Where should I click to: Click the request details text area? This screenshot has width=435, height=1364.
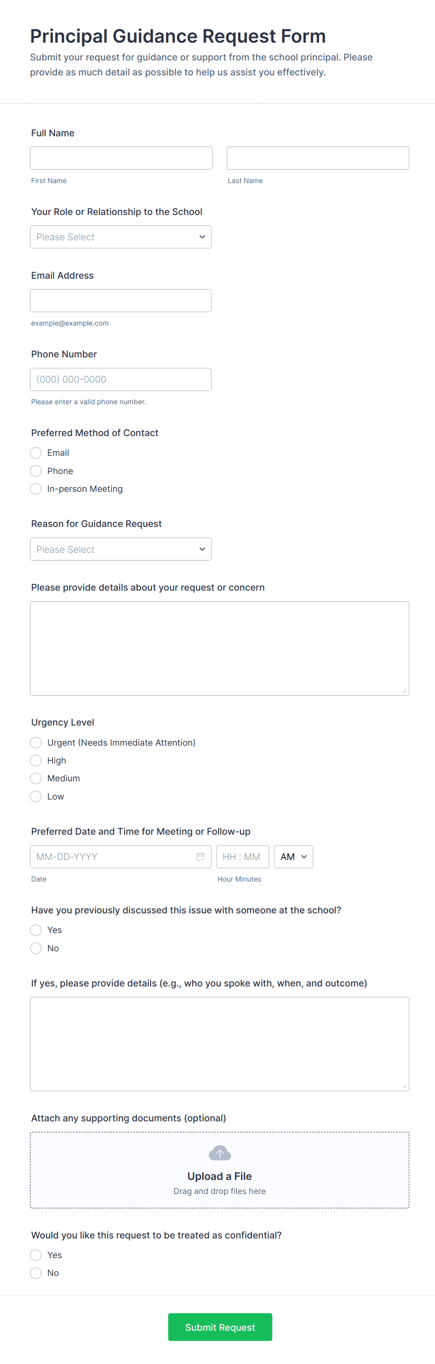point(219,648)
